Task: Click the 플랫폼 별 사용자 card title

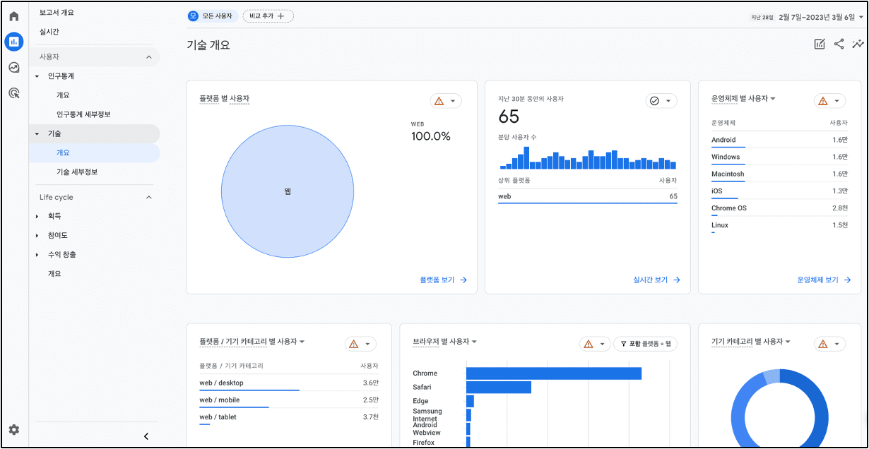Action: click(225, 98)
